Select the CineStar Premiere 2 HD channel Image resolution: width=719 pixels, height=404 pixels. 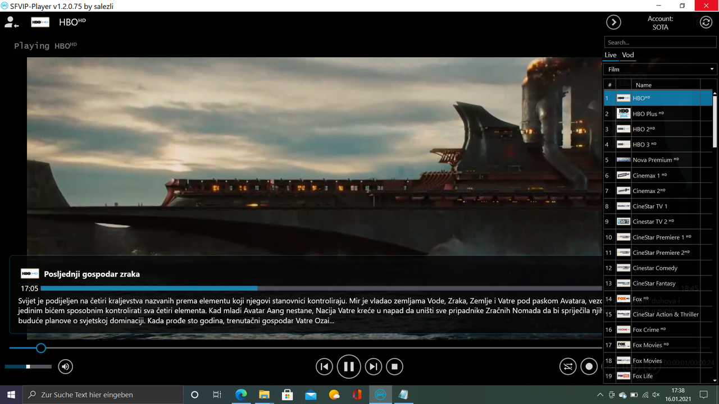[658, 252]
